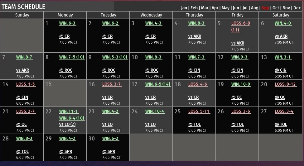View the LOSS, 5-11 game result
Viewport: 304px width, 166px height.
tap(198, 111)
